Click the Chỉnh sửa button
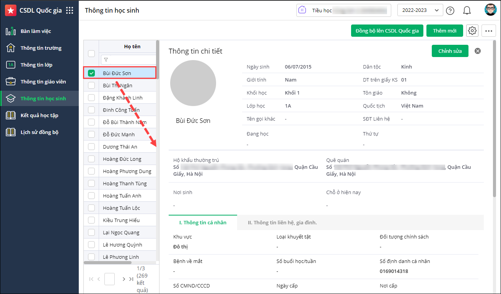Viewport: 501px width, 294px height. tap(450, 51)
